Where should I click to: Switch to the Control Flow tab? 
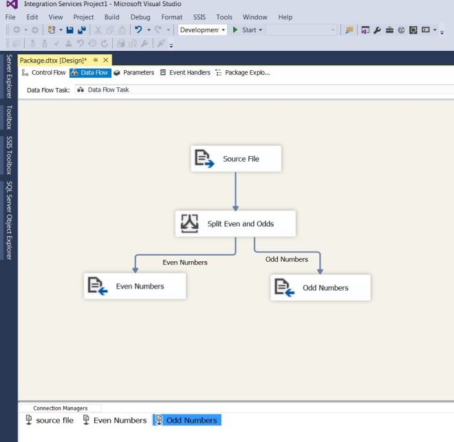point(44,73)
